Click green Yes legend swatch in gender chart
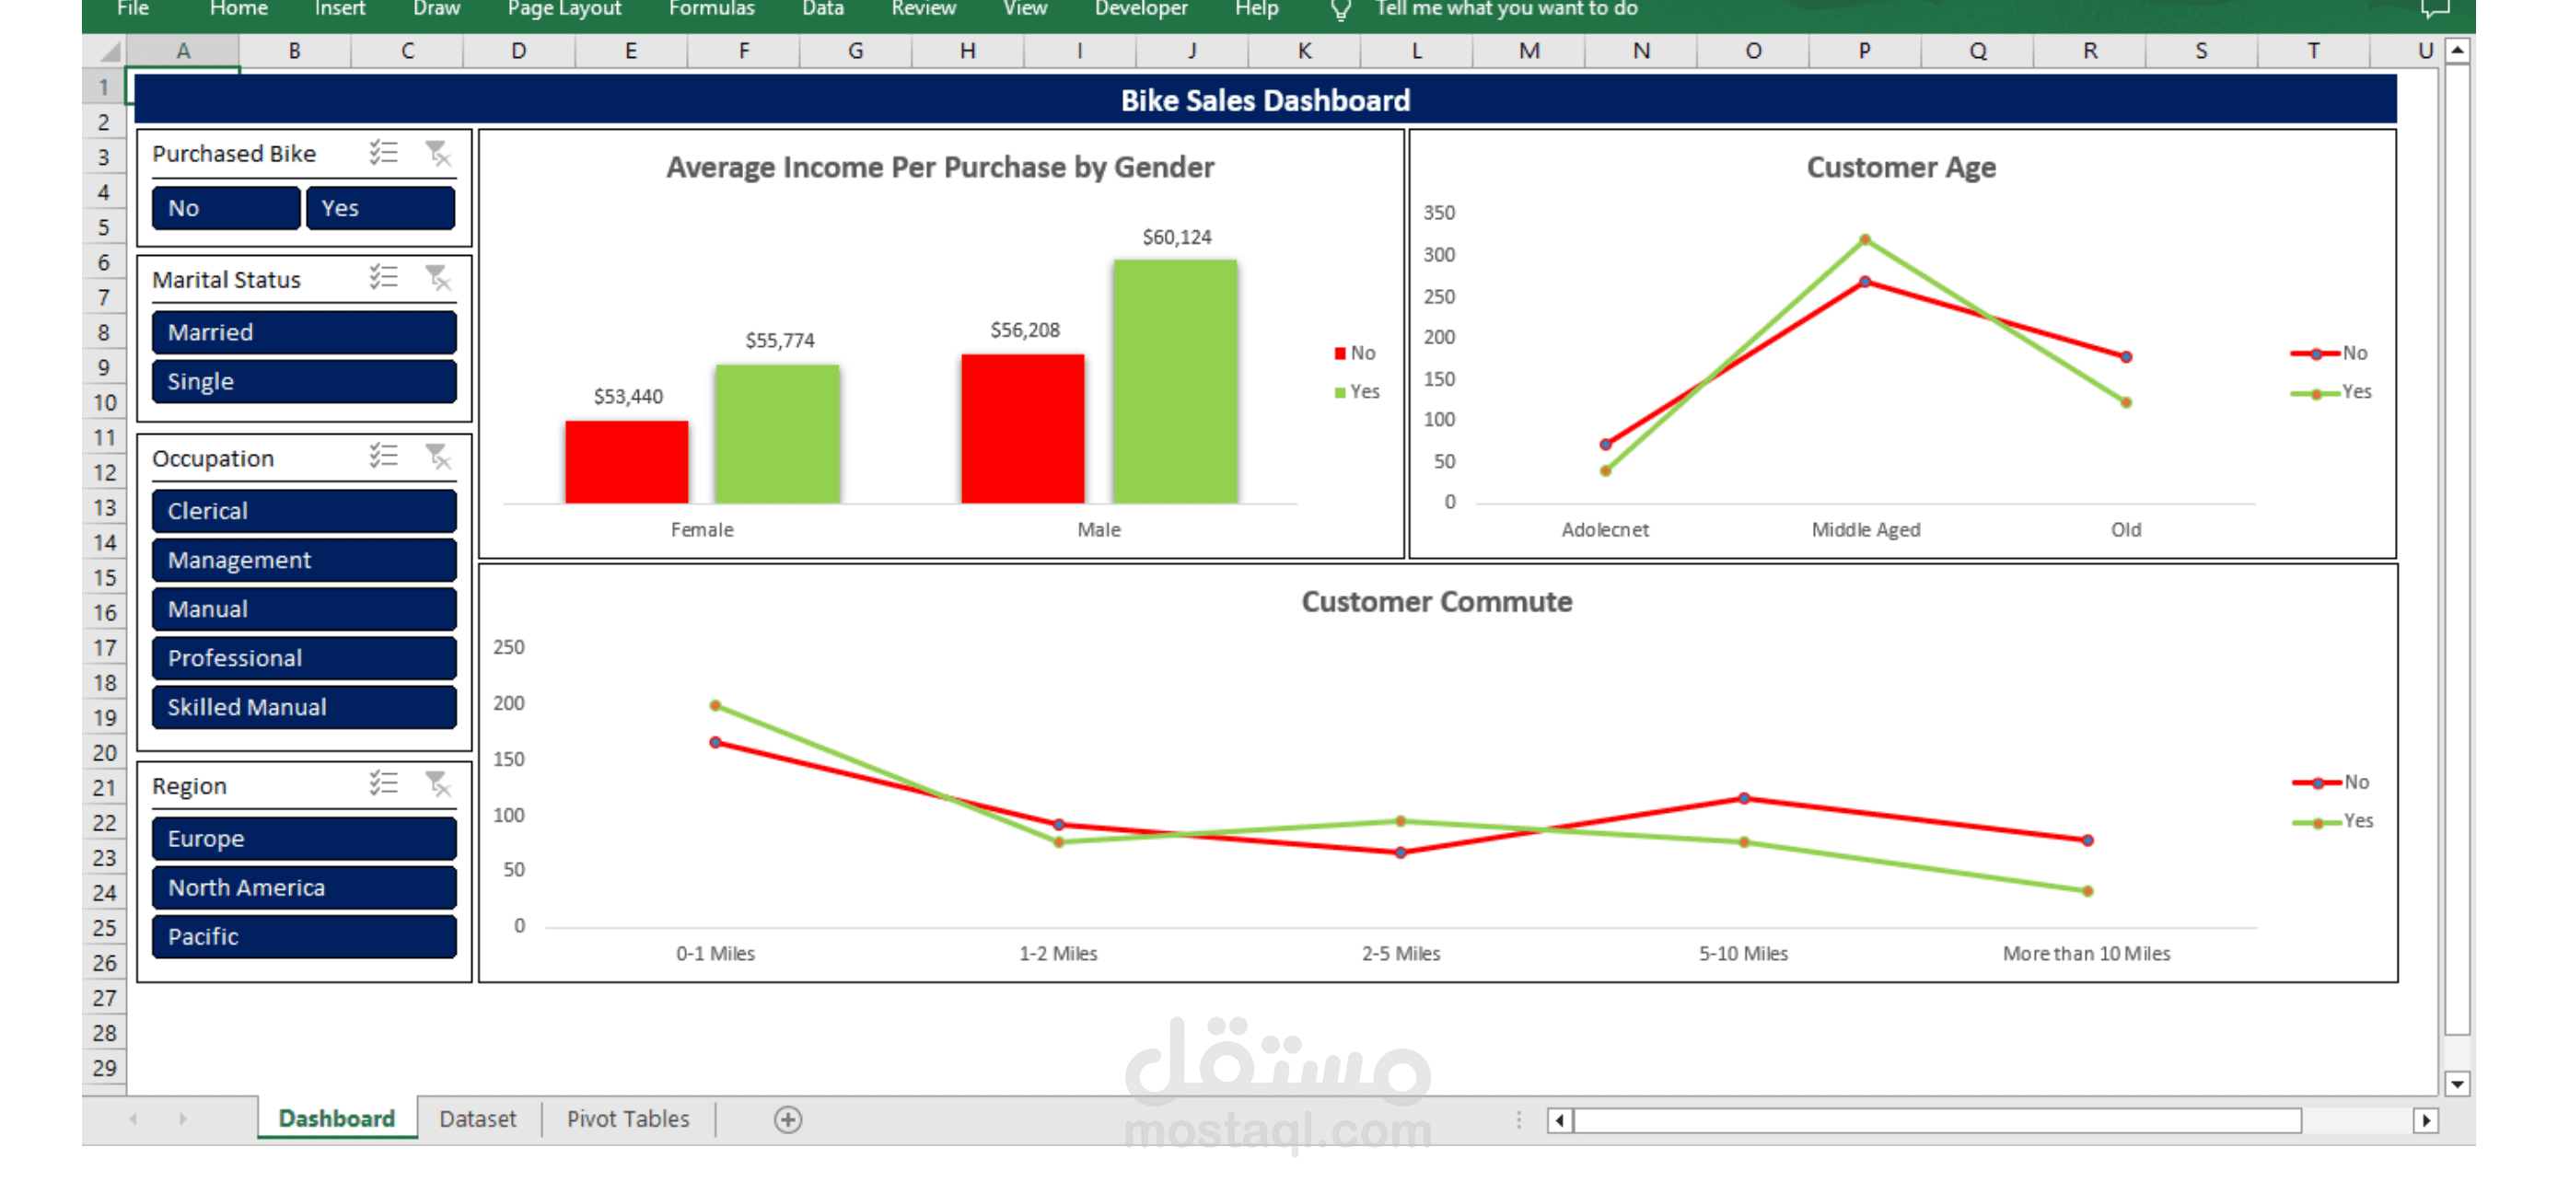 point(1340,392)
